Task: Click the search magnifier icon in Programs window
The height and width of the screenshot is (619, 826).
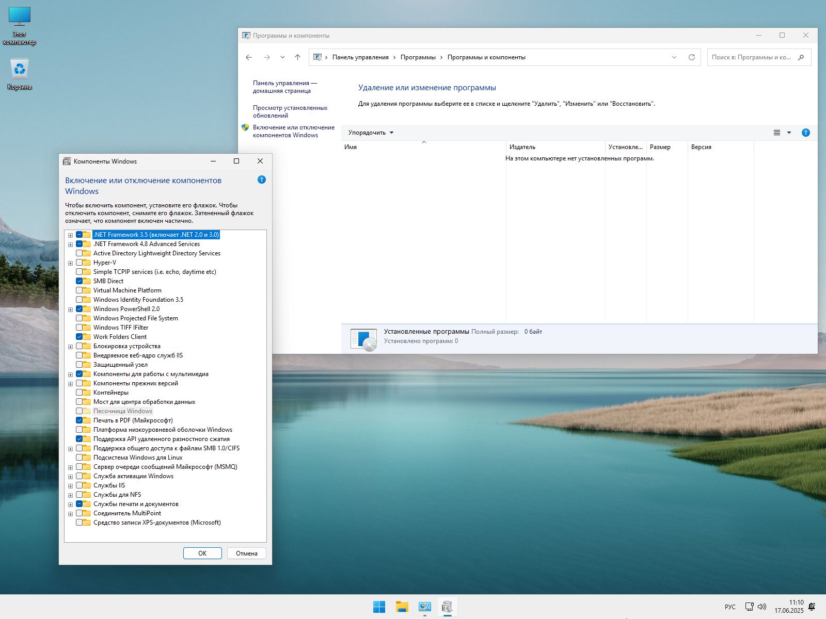Action: (801, 57)
